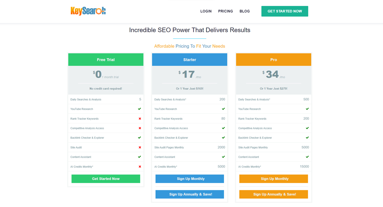Viewport: 383px width, 207px height.
Task: Click Starter 'Site Audit Pages Monthly' label
Action: pyautogui.click(x=169, y=147)
